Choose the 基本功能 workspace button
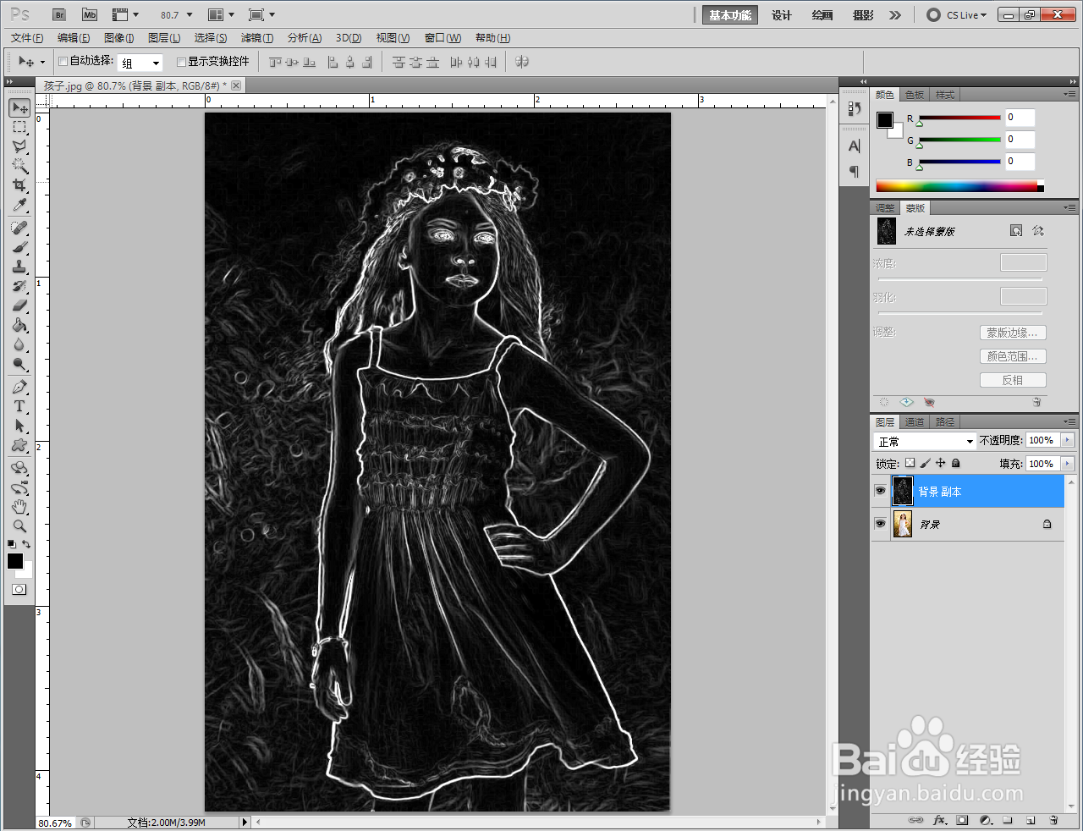Screen dimensions: 1083x831 coord(729,15)
